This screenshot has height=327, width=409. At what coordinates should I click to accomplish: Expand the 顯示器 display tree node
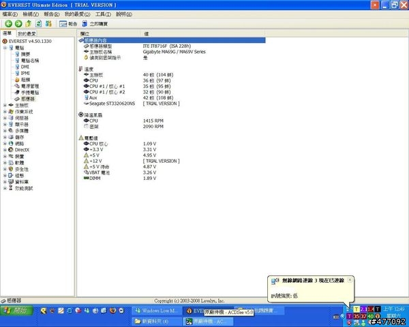pos(5,125)
